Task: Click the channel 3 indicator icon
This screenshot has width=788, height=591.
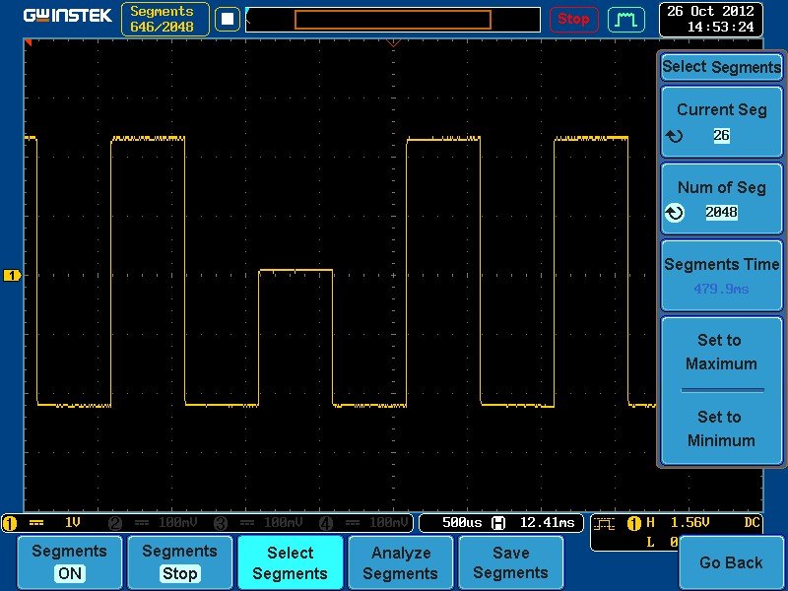Action: click(x=221, y=523)
